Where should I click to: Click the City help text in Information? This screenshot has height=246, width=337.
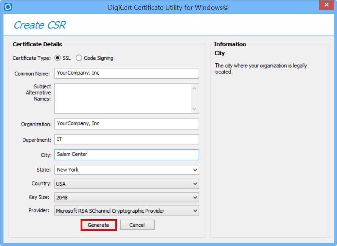tap(261, 69)
